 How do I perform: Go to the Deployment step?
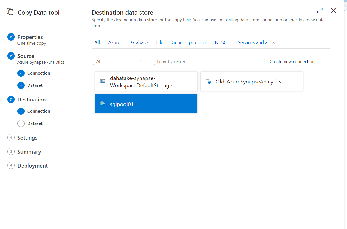click(32, 166)
